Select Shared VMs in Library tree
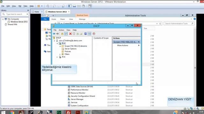This screenshot has width=204, height=114. click(12, 24)
